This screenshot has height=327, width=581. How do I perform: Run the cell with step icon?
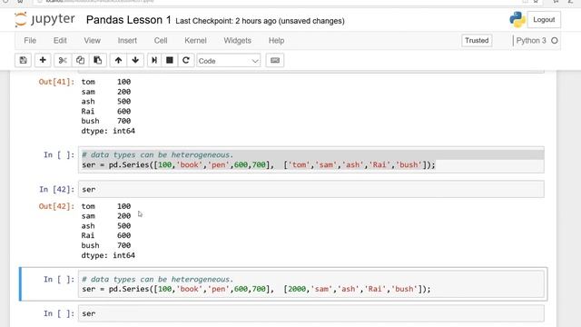click(x=154, y=61)
